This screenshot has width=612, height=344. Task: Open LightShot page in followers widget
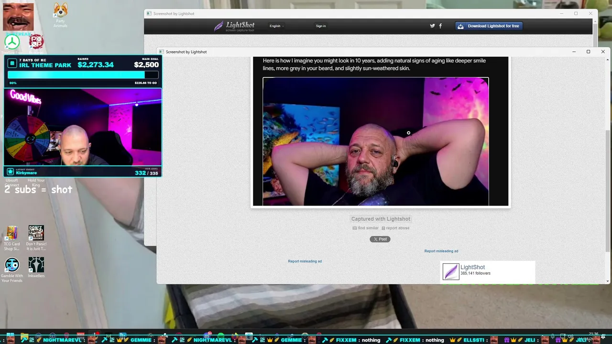click(x=472, y=267)
